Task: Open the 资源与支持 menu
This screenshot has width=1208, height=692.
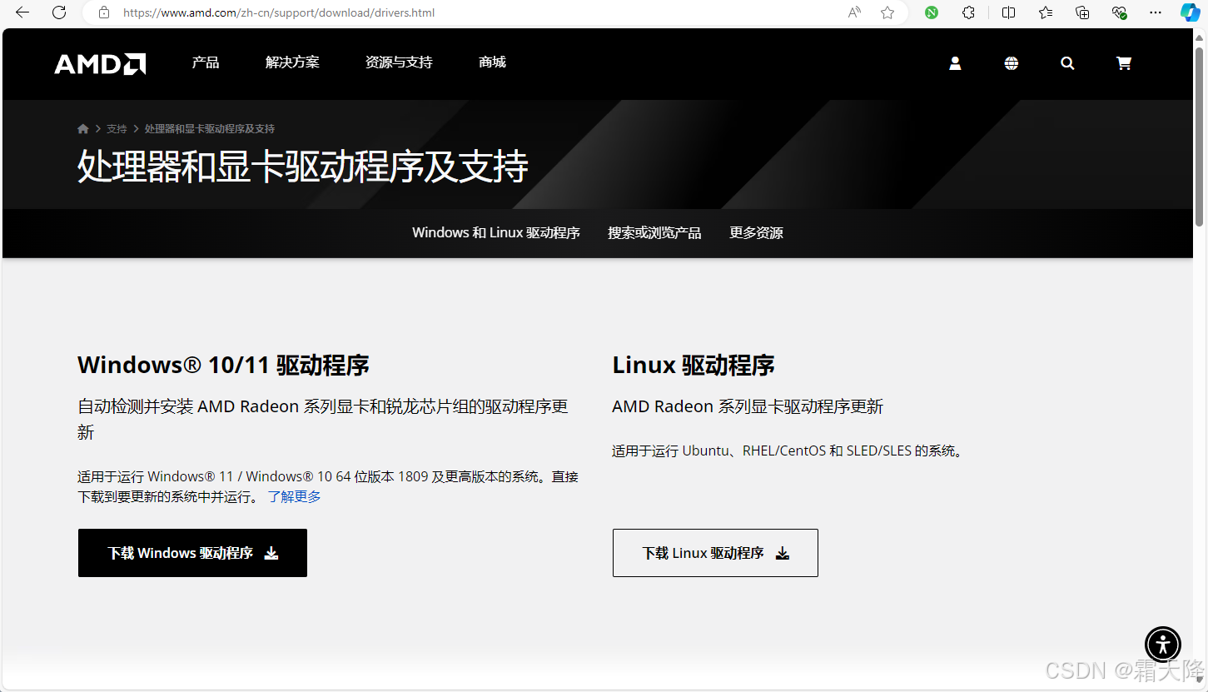Action: click(399, 62)
